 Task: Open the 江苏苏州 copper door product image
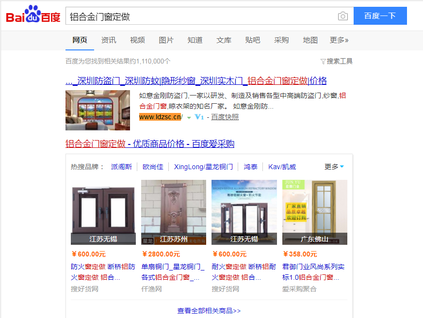tap(174, 212)
